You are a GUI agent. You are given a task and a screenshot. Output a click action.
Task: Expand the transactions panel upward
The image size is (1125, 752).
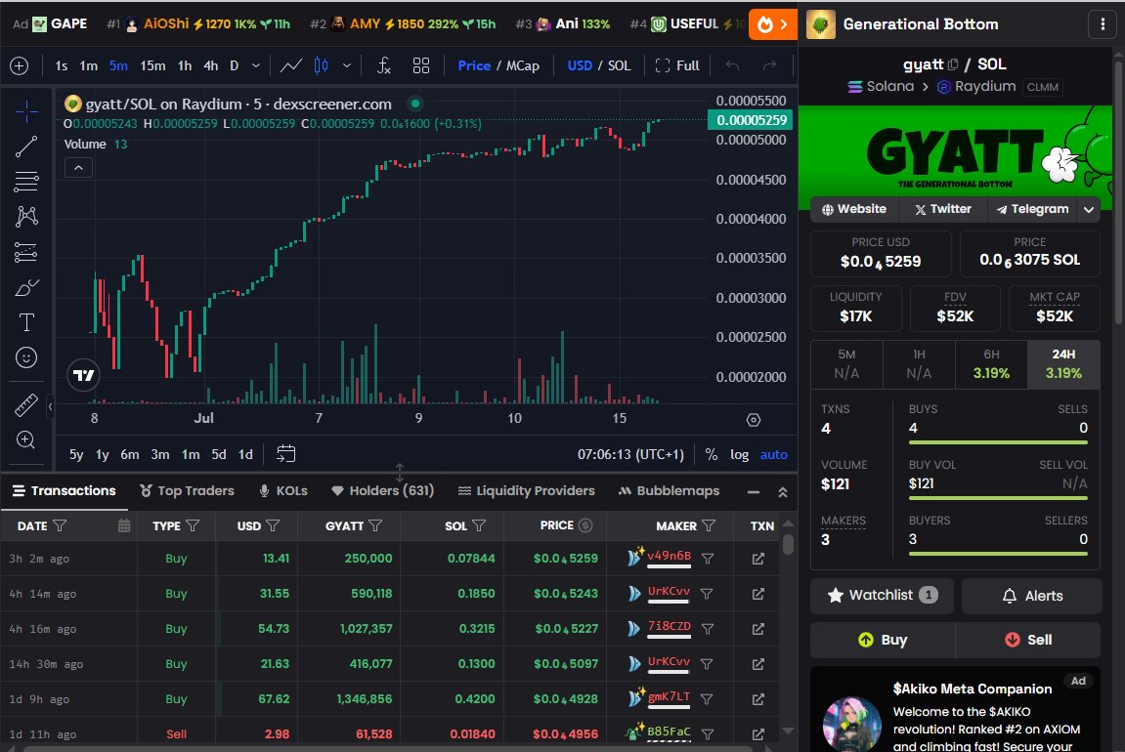pyautogui.click(x=783, y=492)
